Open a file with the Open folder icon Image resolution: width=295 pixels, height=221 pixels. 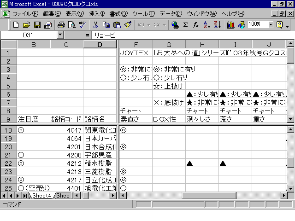click(x=27, y=25)
